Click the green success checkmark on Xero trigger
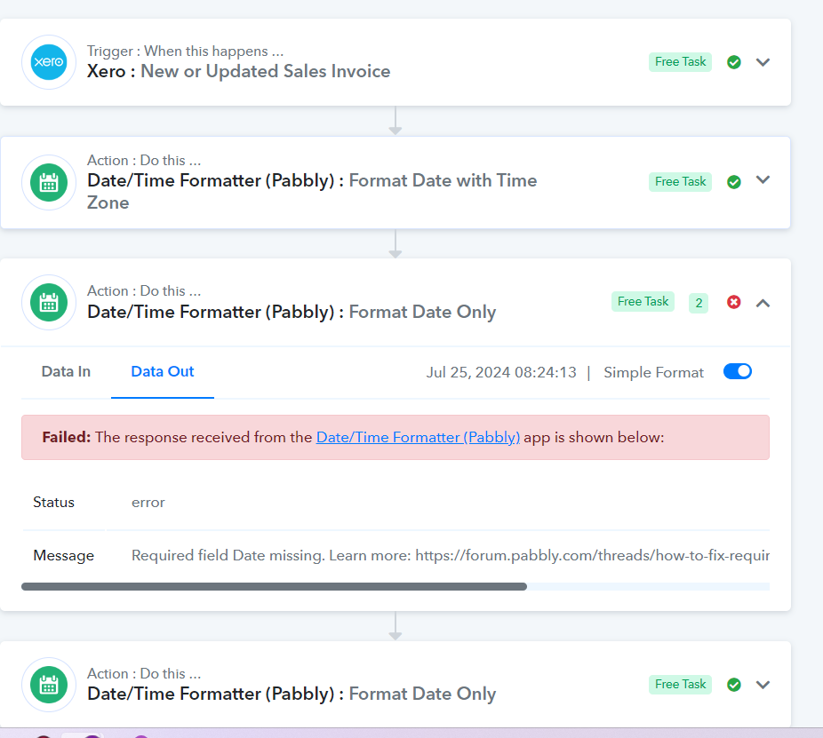Image resolution: width=823 pixels, height=738 pixels. coord(734,62)
